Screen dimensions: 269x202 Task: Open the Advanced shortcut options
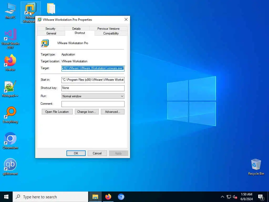(x=112, y=112)
